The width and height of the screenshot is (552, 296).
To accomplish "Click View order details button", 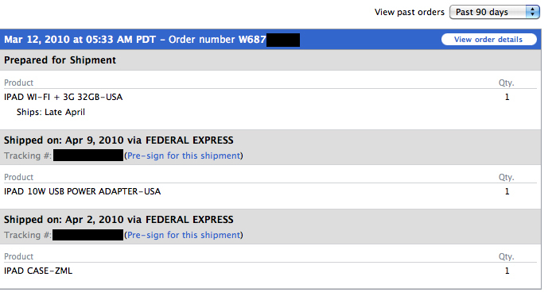I will coord(488,40).
